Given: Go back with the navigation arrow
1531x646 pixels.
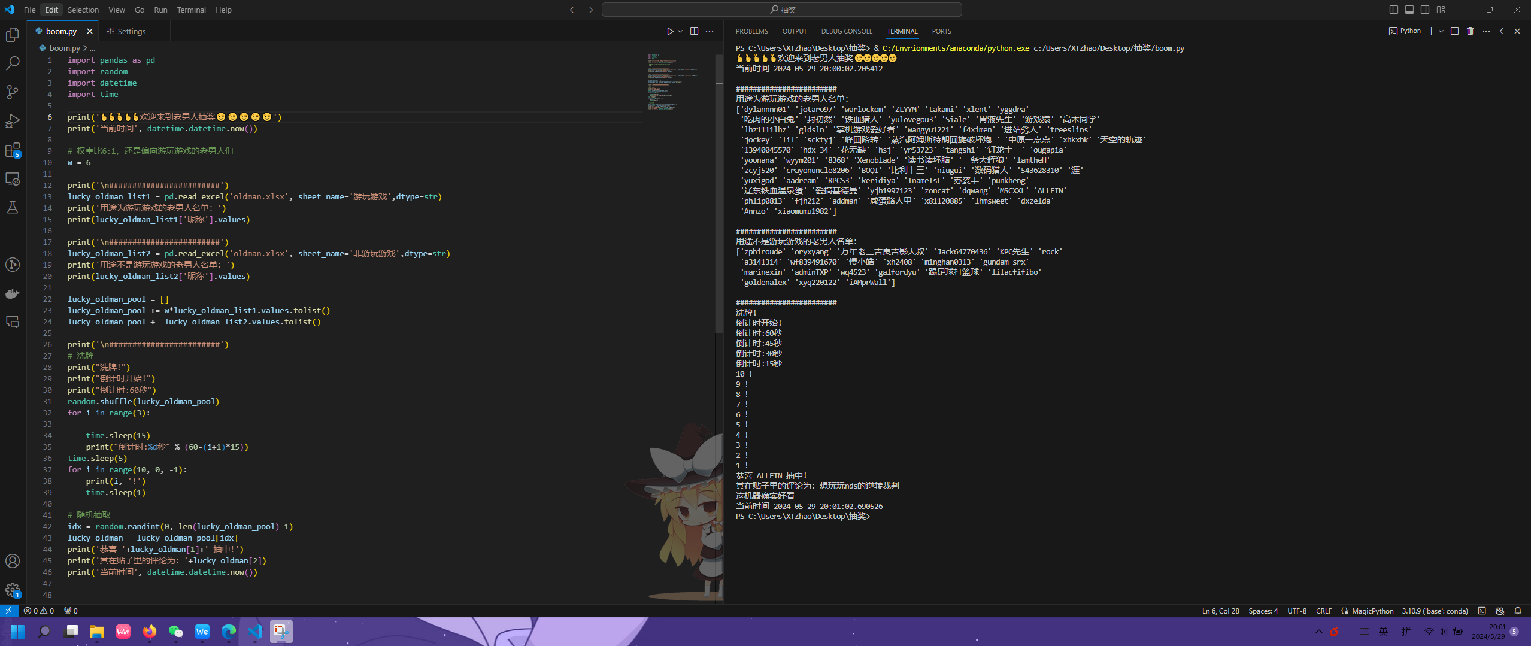Looking at the screenshot, I should coord(574,10).
